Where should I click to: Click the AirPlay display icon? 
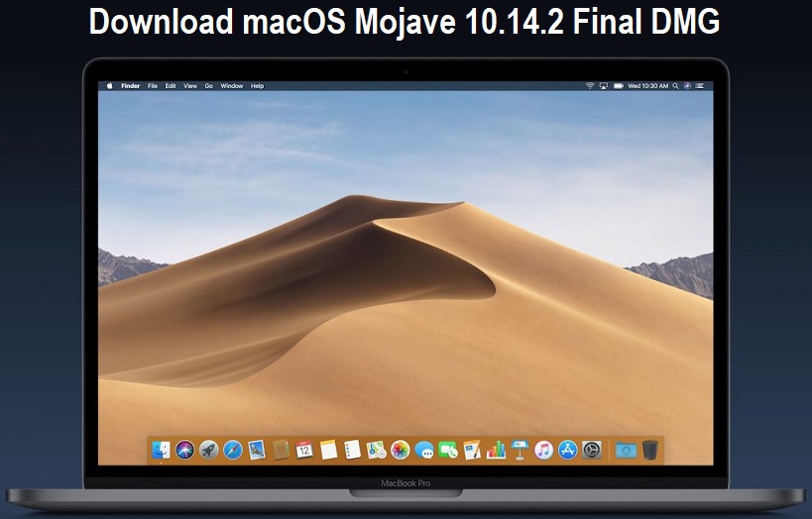click(x=604, y=86)
